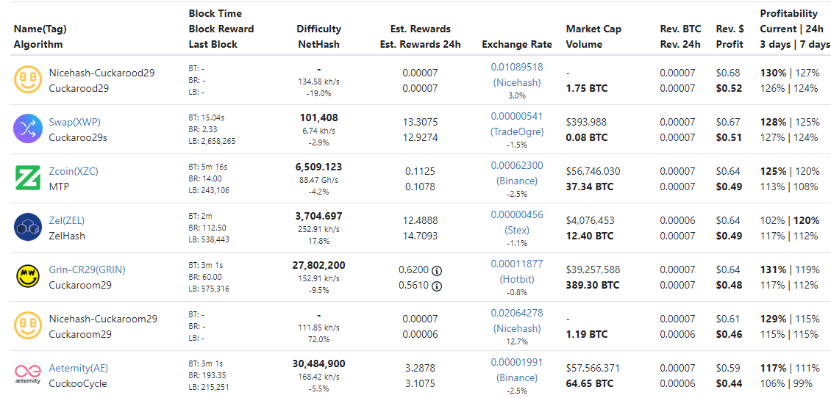Viewport: 831px width, 398px height.
Task: Click the CuckooCycle algorithm text
Action: (78, 384)
